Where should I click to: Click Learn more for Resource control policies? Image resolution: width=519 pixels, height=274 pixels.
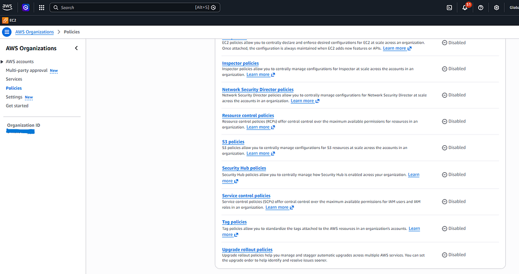[x=261, y=127]
